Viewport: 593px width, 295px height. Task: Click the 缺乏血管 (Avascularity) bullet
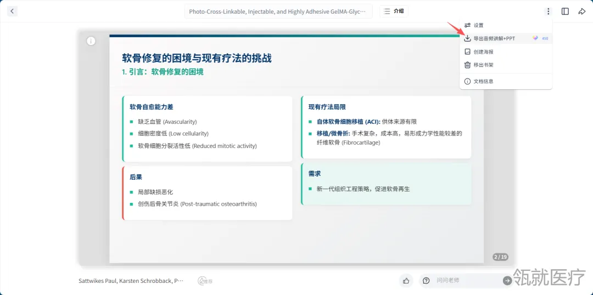167,122
